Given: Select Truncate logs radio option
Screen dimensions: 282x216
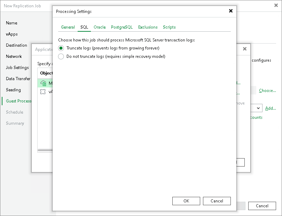Looking at the screenshot, I should tap(61, 48).
